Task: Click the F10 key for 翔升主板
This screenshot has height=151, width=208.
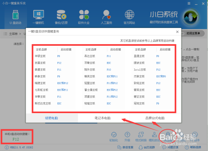Action: (x=109, y=69)
